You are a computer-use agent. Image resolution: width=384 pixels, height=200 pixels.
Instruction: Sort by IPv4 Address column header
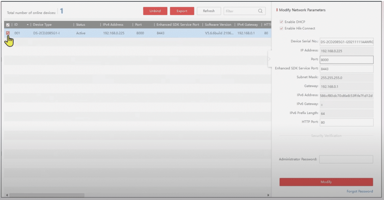point(113,25)
